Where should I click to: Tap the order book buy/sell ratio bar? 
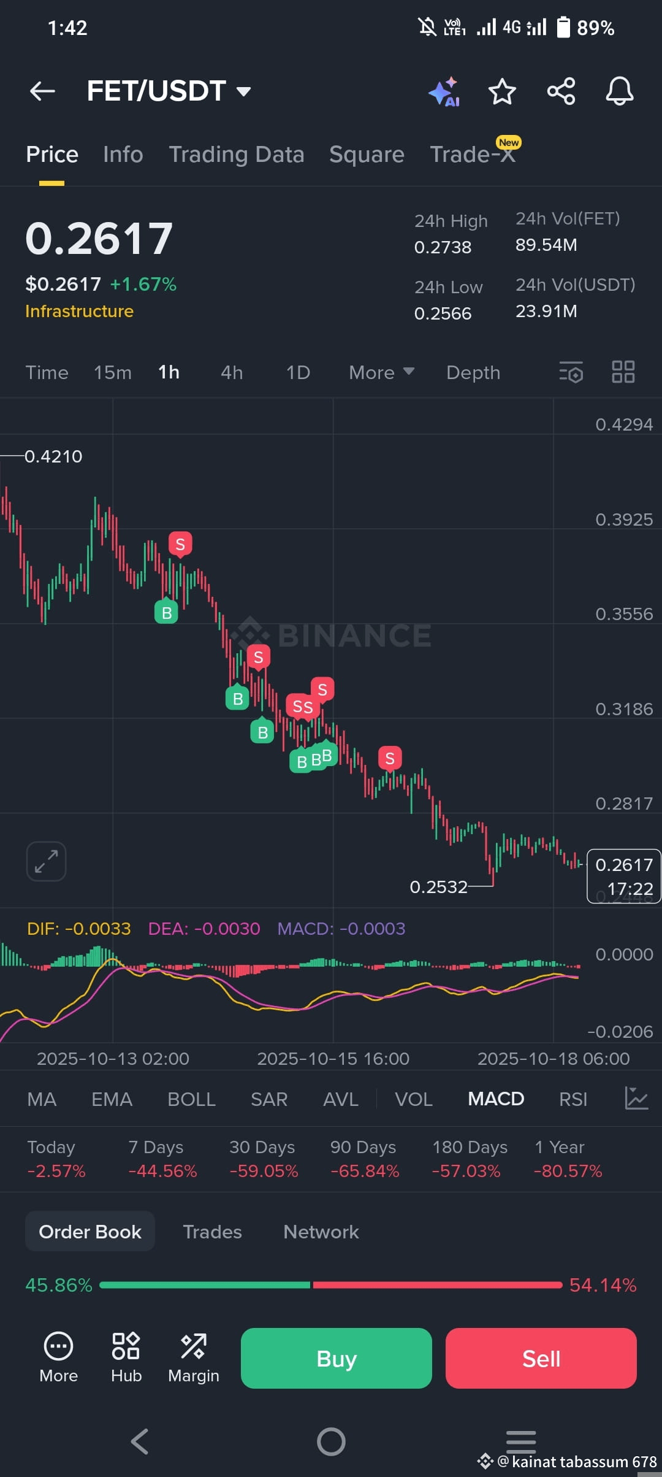tap(331, 1284)
